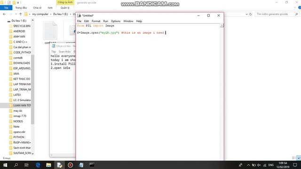
Task: Open the People icon in system tray
Action: [x=240, y=165]
